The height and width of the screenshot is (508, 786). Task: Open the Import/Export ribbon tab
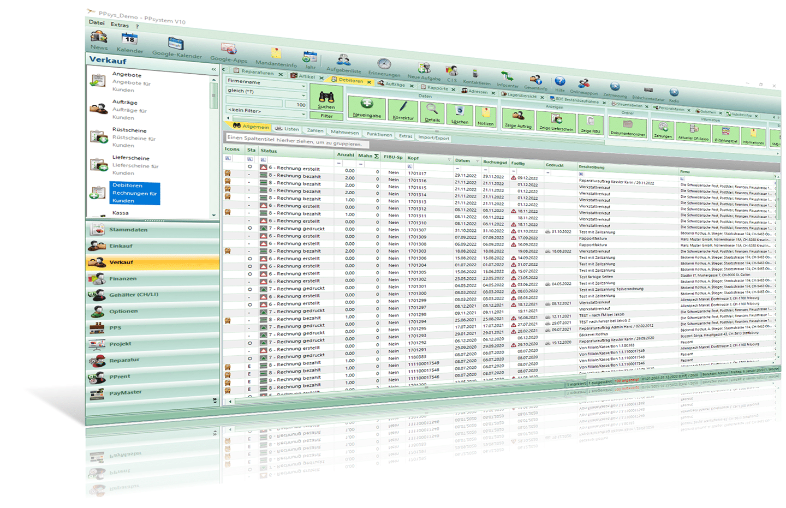click(433, 138)
